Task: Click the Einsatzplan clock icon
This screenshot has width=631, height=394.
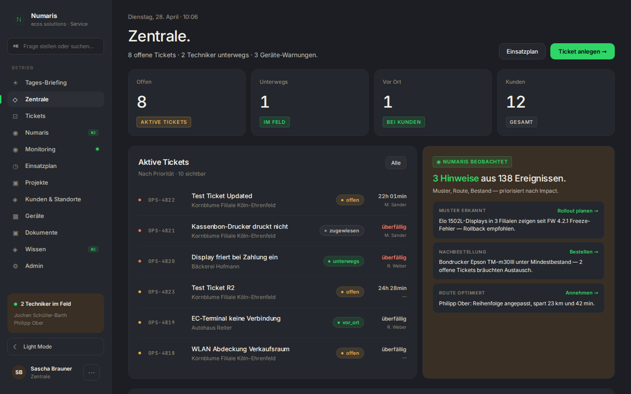Action: click(x=15, y=166)
